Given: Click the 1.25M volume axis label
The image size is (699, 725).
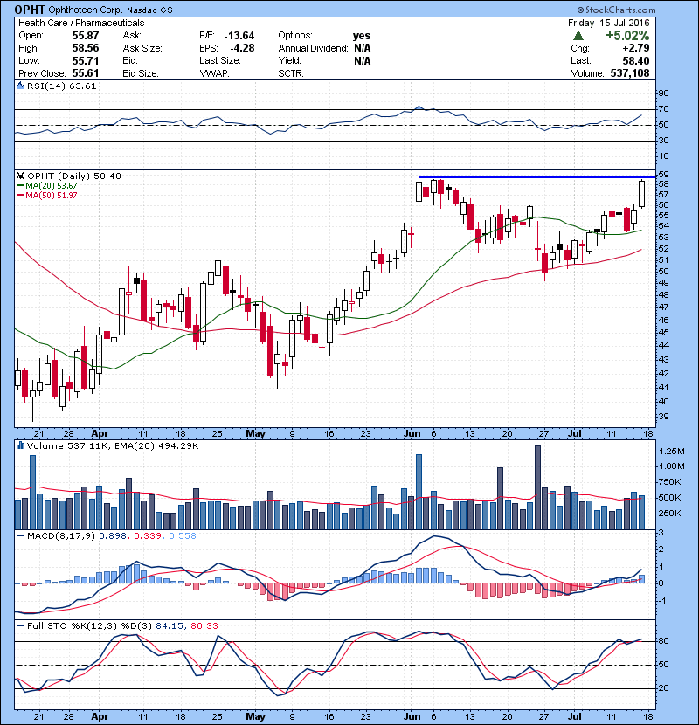Looking at the screenshot, I should coord(672,452).
